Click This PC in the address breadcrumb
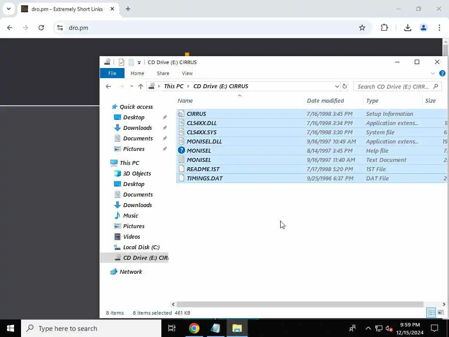 (174, 86)
